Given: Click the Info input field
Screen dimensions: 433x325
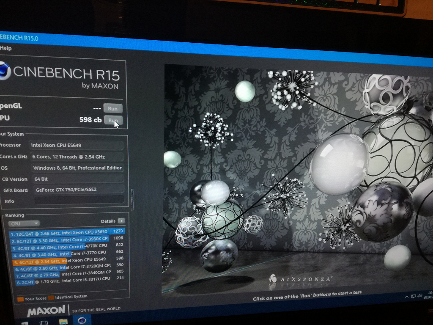Looking at the screenshot, I should [x=79, y=200].
